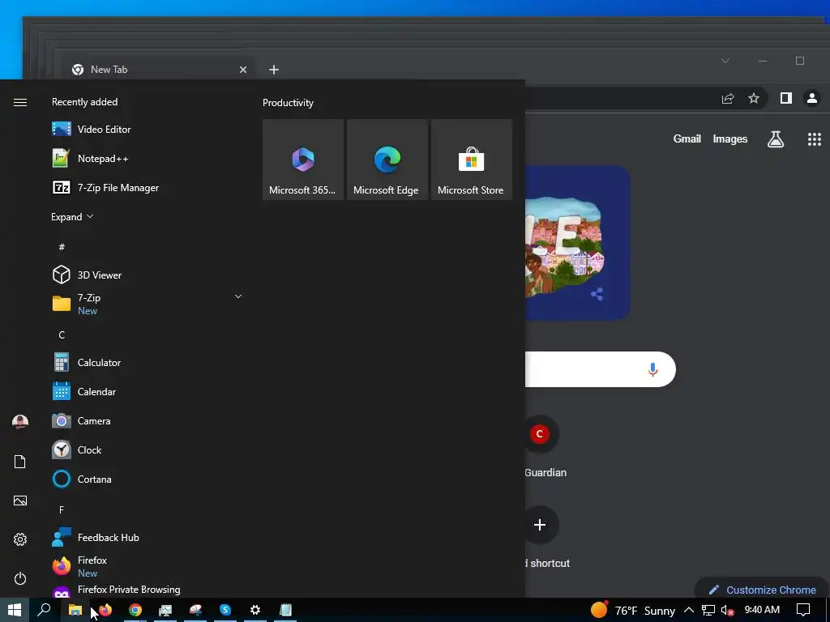Open Settings from the taskbar
This screenshot has width=830, height=622.
pyautogui.click(x=255, y=610)
